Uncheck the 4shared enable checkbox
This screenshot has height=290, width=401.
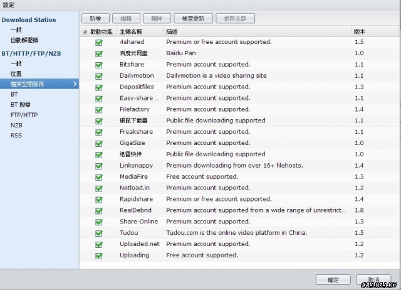pyautogui.click(x=99, y=42)
